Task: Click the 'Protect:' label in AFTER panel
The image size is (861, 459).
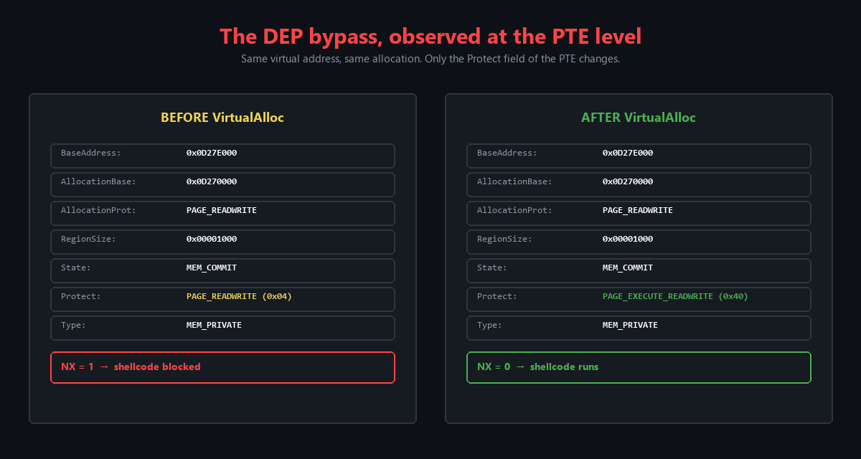Action: [497, 297]
